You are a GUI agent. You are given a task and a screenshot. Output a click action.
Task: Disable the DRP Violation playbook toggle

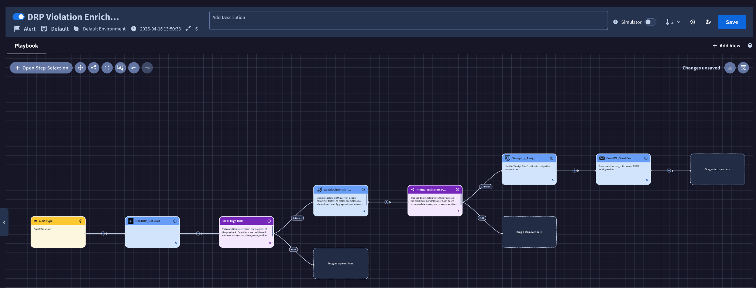click(18, 17)
